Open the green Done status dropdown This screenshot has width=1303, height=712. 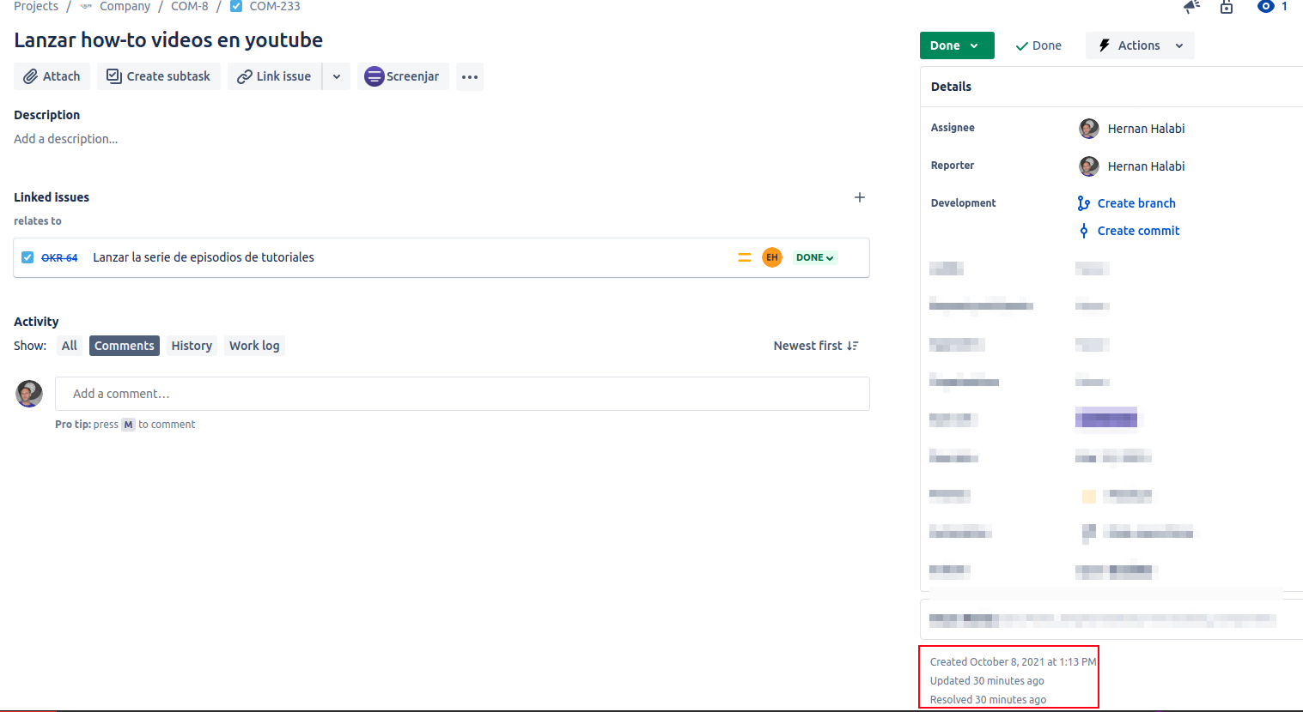(x=957, y=45)
